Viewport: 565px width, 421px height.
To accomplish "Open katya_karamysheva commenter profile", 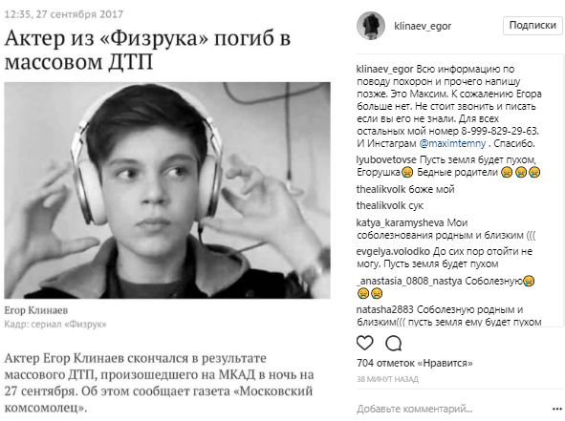I will (x=400, y=222).
